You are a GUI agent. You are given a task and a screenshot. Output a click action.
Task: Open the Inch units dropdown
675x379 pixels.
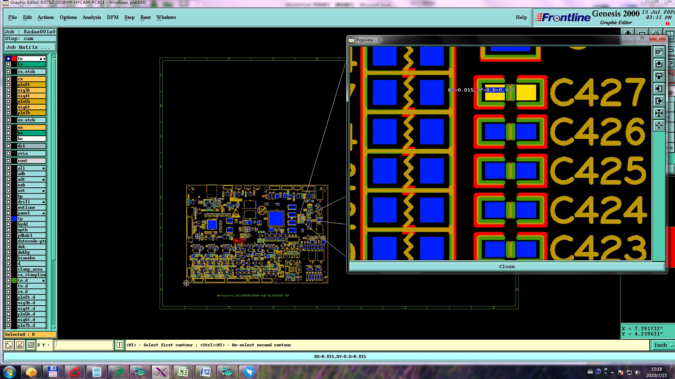click(663, 345)
